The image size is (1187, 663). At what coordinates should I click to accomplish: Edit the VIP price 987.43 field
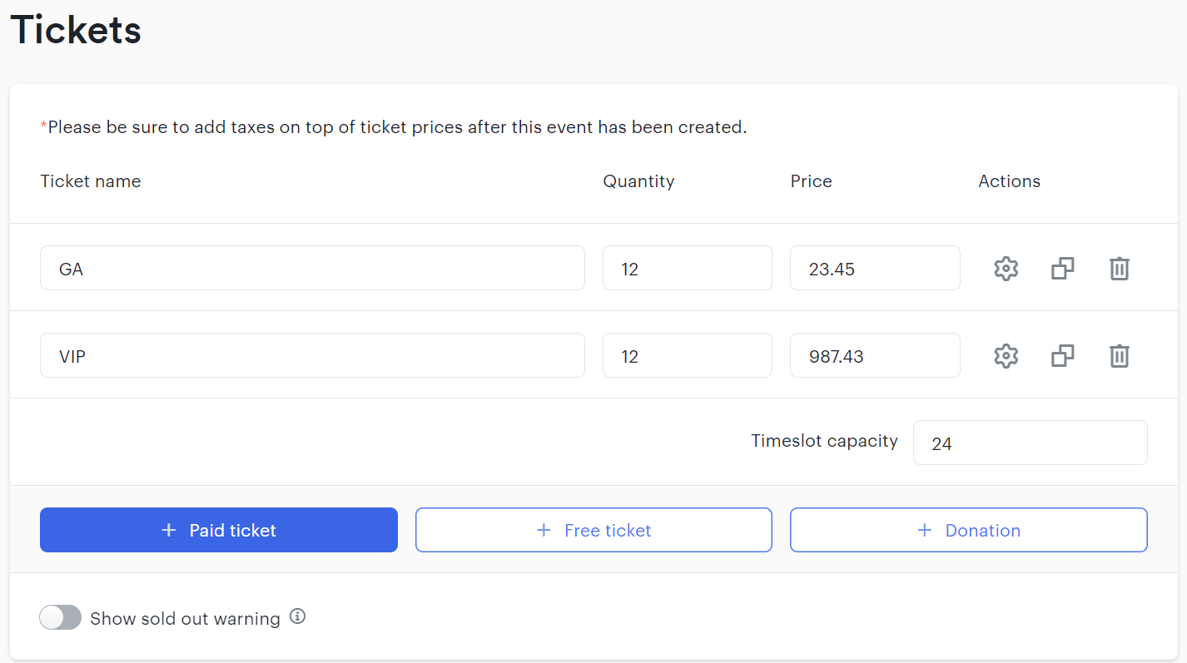[x=875, y=355]
